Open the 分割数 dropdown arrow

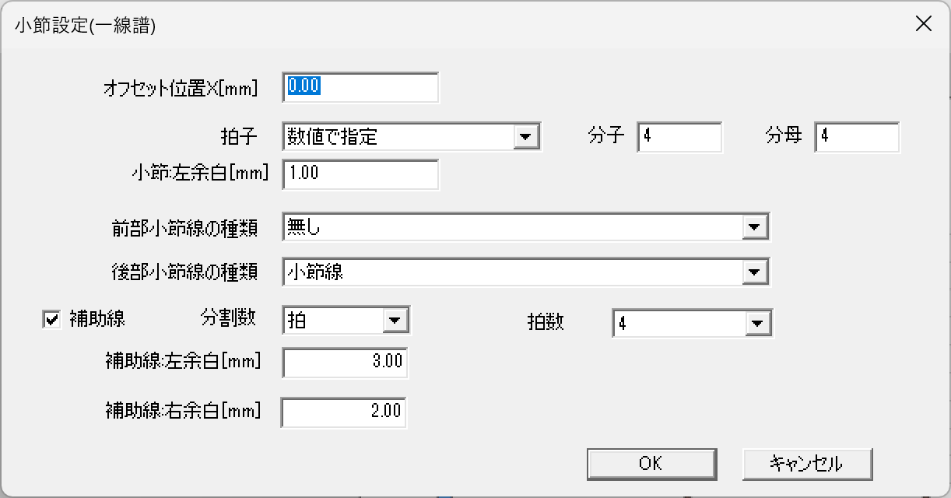point(394,320)
